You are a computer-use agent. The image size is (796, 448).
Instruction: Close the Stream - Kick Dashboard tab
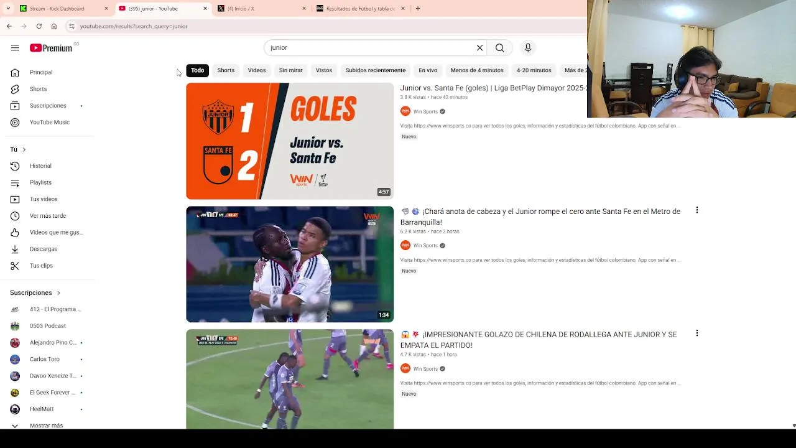coord(106,9)
